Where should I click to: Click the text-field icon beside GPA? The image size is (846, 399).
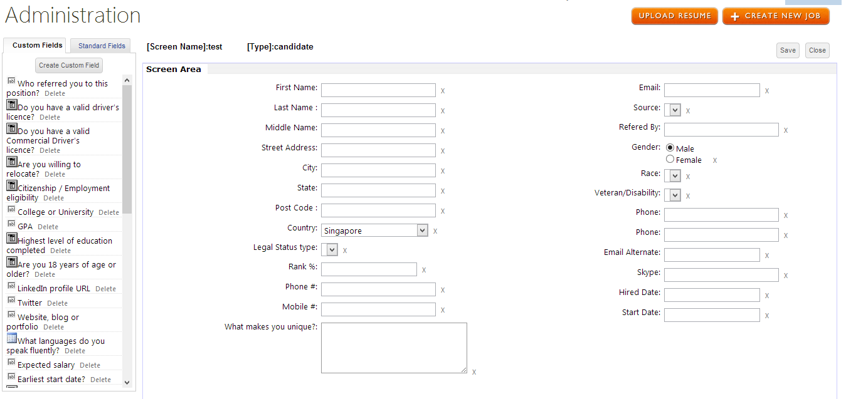coord(11,224)
